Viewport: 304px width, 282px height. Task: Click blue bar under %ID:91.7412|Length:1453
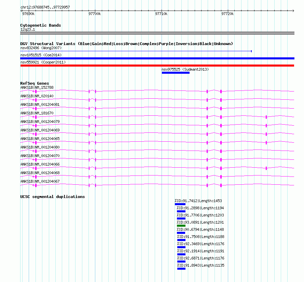coord(180,204)
